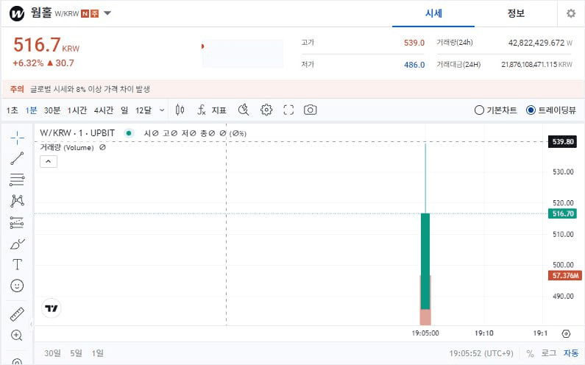Select the horizontal lines Fibonacci tool
The height and width of the screenshot is (365, 585).
coord(17,180)
